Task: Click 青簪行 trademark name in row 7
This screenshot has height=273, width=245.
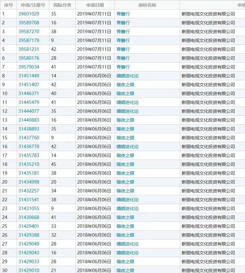Action: (x=123, y=67)
